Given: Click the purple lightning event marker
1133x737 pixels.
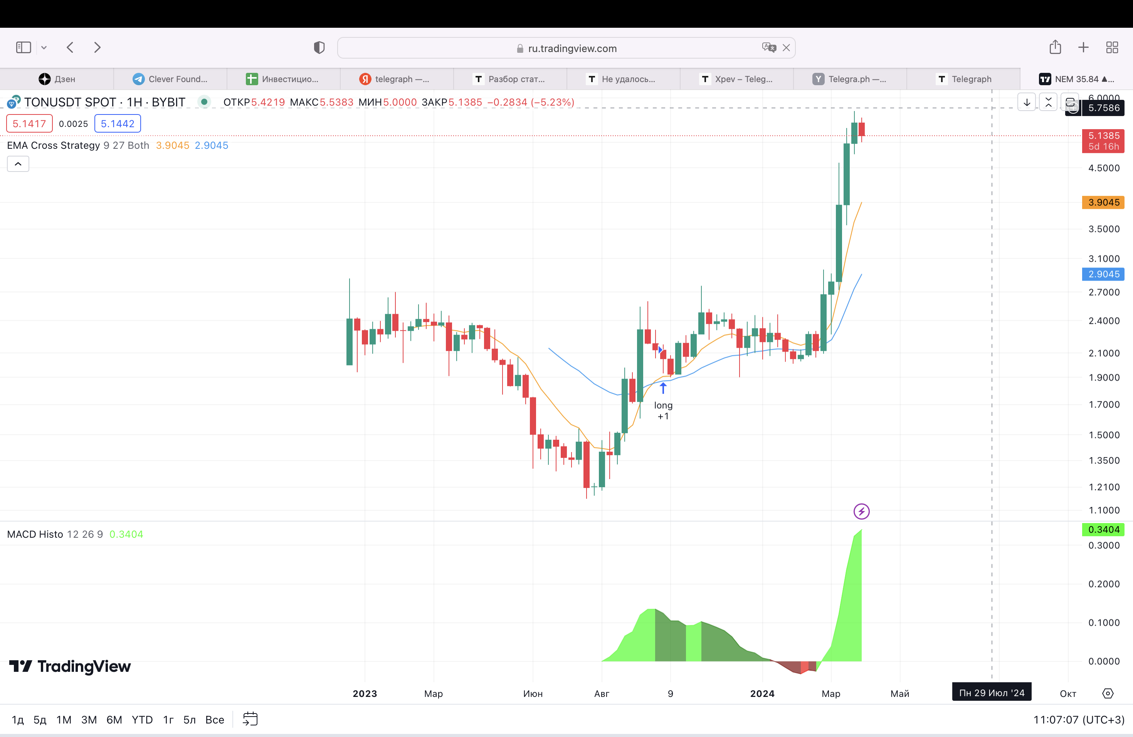Looking at the screenshot, I should (861, 512).
